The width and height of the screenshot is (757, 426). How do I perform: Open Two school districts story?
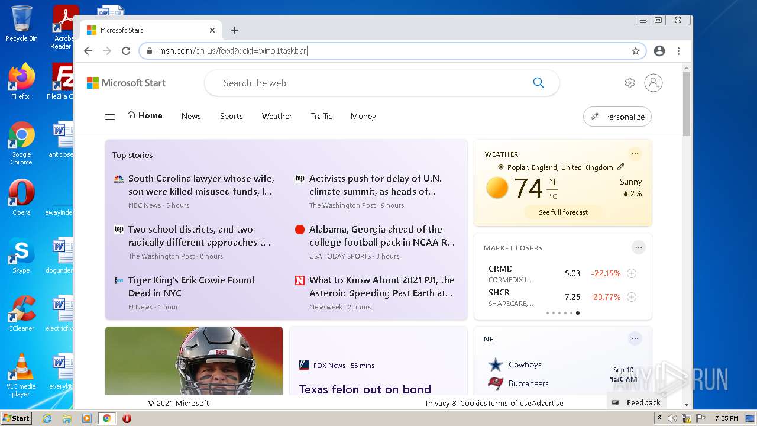[200, 235]
